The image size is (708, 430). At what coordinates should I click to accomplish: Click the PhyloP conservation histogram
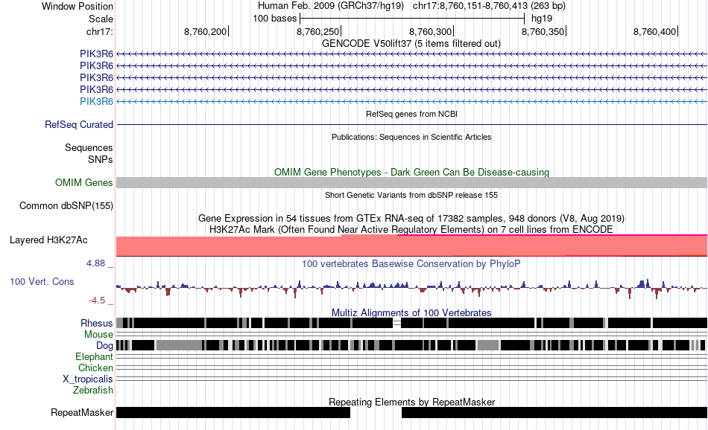411,287
